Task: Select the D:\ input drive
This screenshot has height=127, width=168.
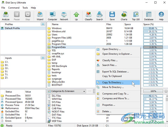Action: click(x=6, y=65)
